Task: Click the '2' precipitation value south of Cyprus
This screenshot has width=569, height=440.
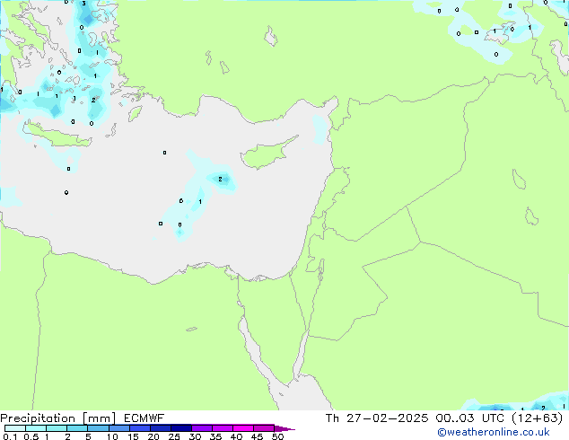Action: (220, 180)
